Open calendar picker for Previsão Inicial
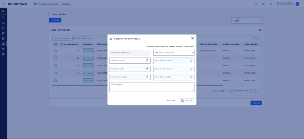The height and width of the screenshot is (139, 304). [147, 61]
